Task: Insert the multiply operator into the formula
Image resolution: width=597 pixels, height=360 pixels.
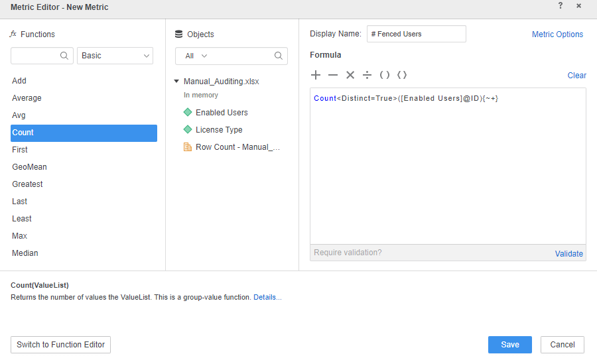Action: tap(350, 75)
